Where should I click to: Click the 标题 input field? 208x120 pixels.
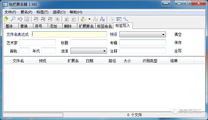[x=89, y=43]
